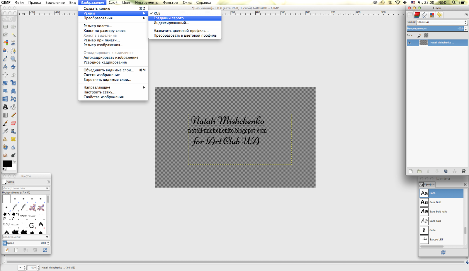469x271 pixels.
Task: Toggle Quick Mask at canvas corner
Action: click(4, 262)
